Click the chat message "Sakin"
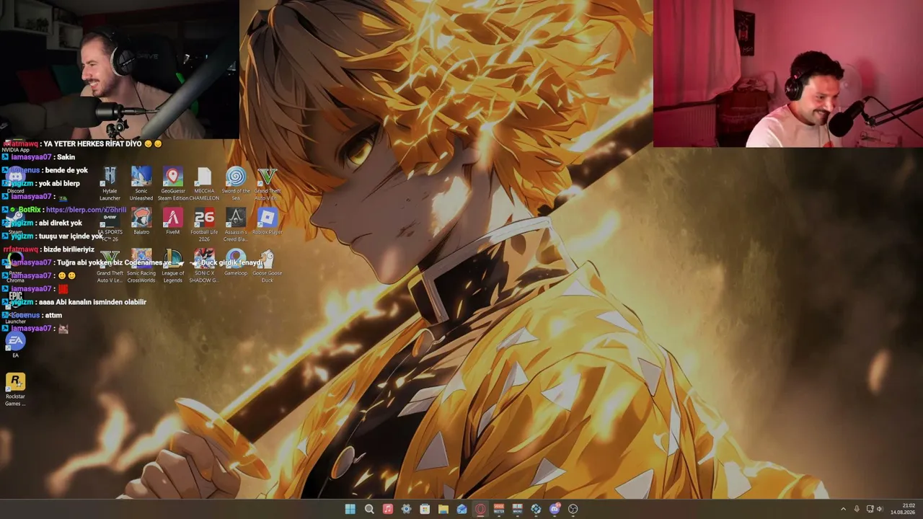This screenshot has width=923, height=519. coord(66,157)
